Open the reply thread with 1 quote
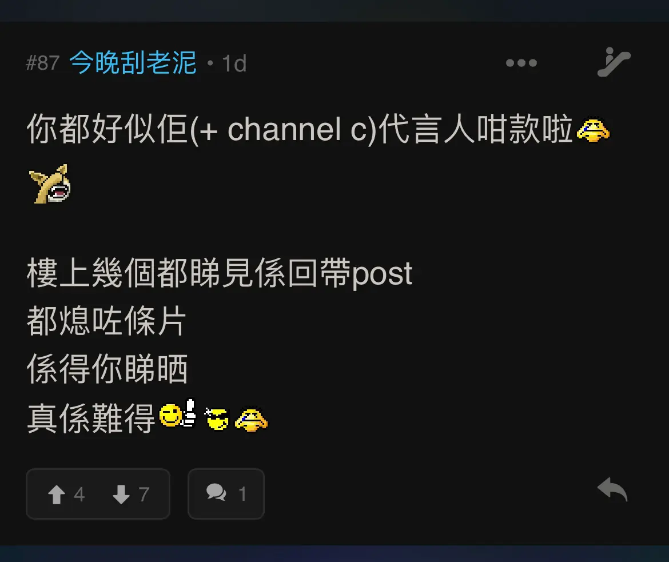This screenshot has width=669, height=562. click(226, 494)
